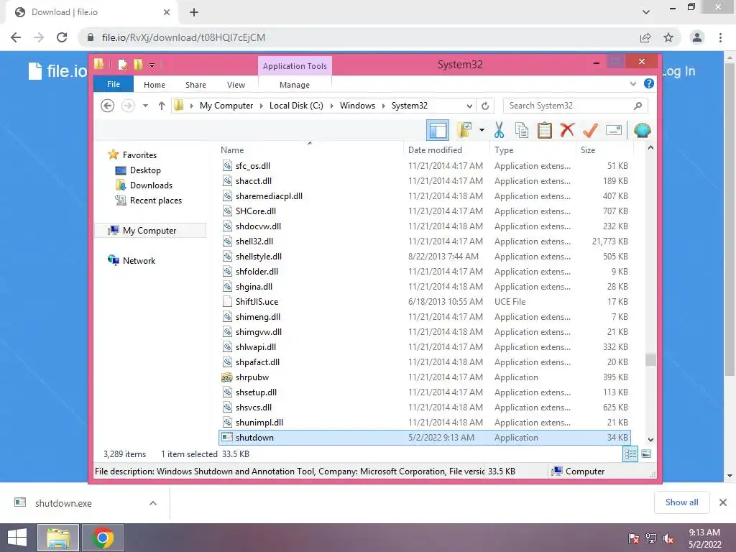
Task: Click Chrome taskbar icon
Action: coord(103,538)
